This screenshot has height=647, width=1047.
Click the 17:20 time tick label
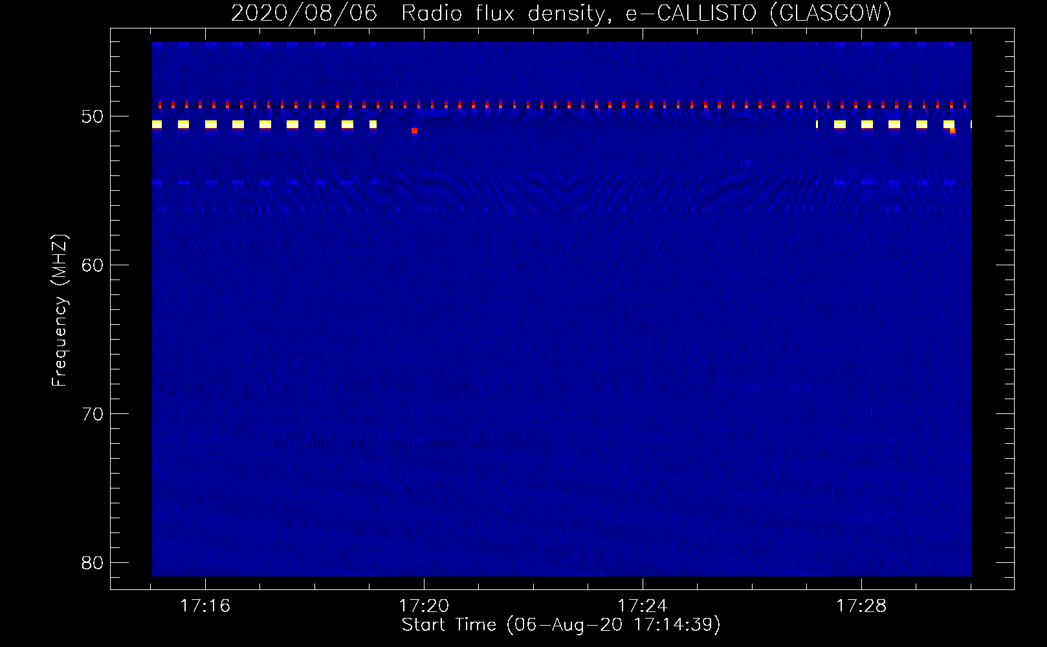(x=424, y=606)
